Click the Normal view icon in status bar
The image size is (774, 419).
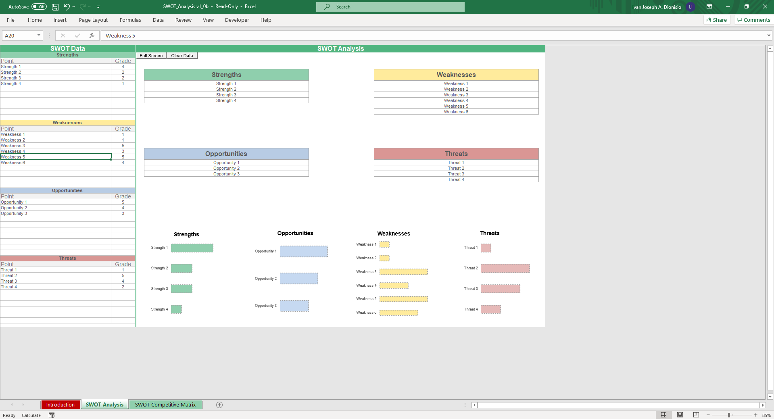pyautogui.click(x=663, y=415)
